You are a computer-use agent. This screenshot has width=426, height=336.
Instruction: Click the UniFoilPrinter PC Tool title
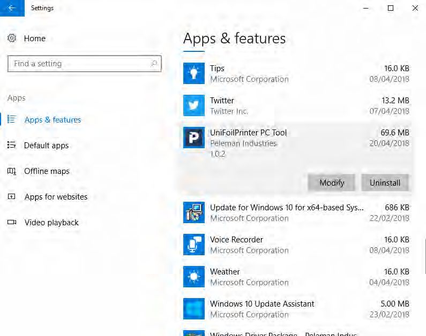pyautogui.click(x=248, y=132)
